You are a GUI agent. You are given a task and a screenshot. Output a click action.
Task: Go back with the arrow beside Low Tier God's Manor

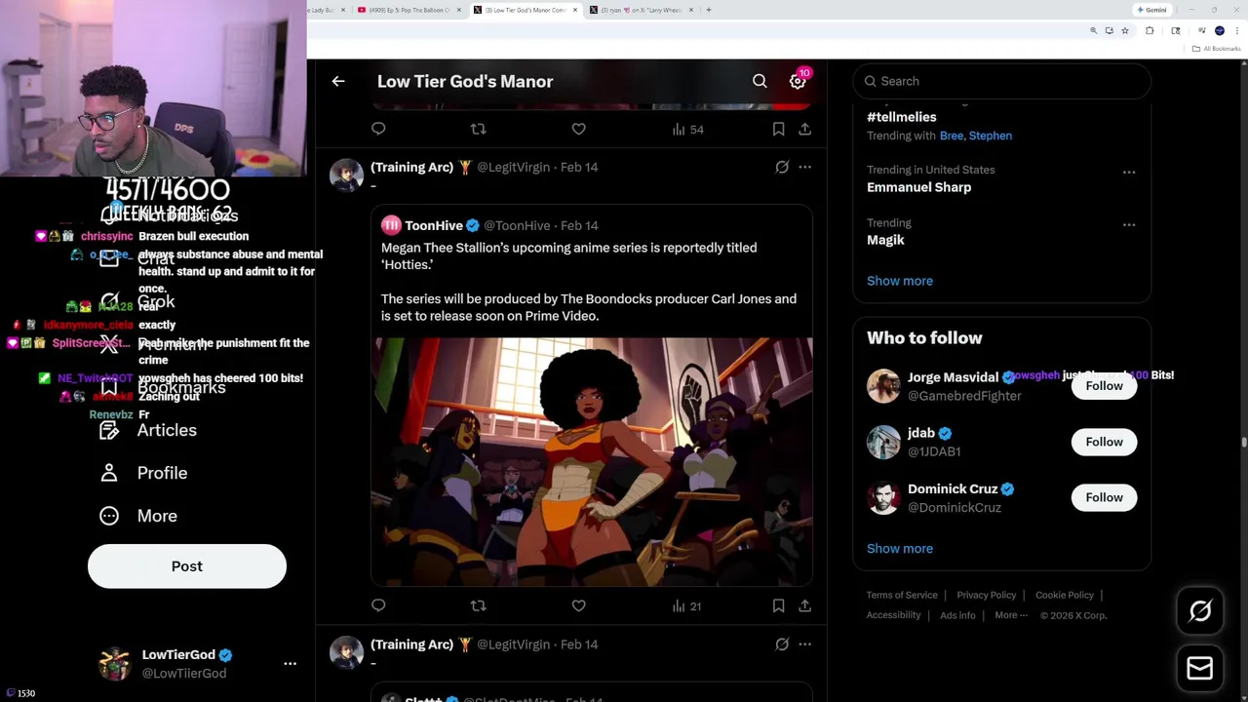point(338,81)
